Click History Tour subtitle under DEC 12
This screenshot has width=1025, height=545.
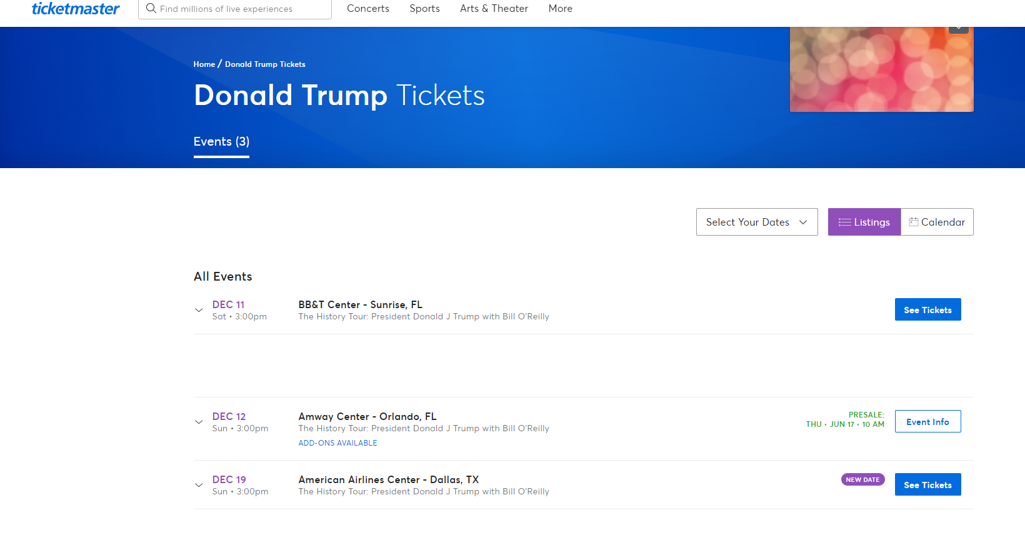424,429
